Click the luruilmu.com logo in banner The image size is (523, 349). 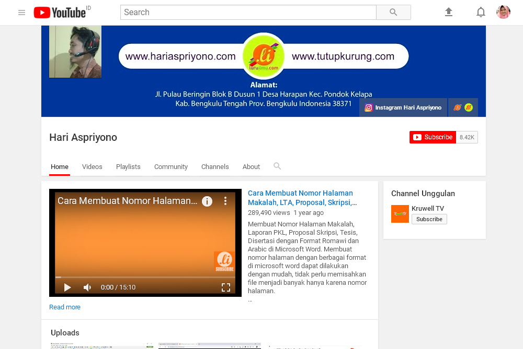264,56
